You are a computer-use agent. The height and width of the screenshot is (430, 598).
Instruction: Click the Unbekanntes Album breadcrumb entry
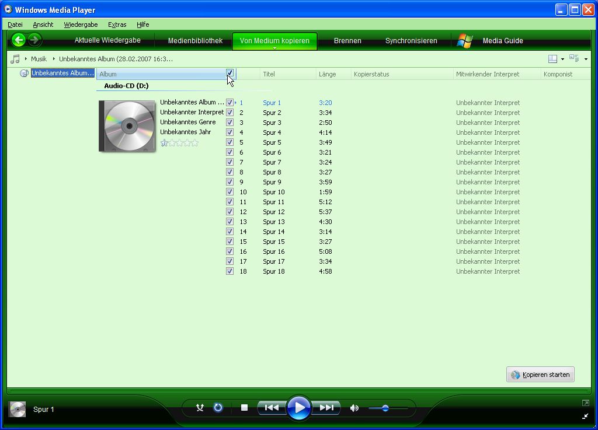(116, 59)
